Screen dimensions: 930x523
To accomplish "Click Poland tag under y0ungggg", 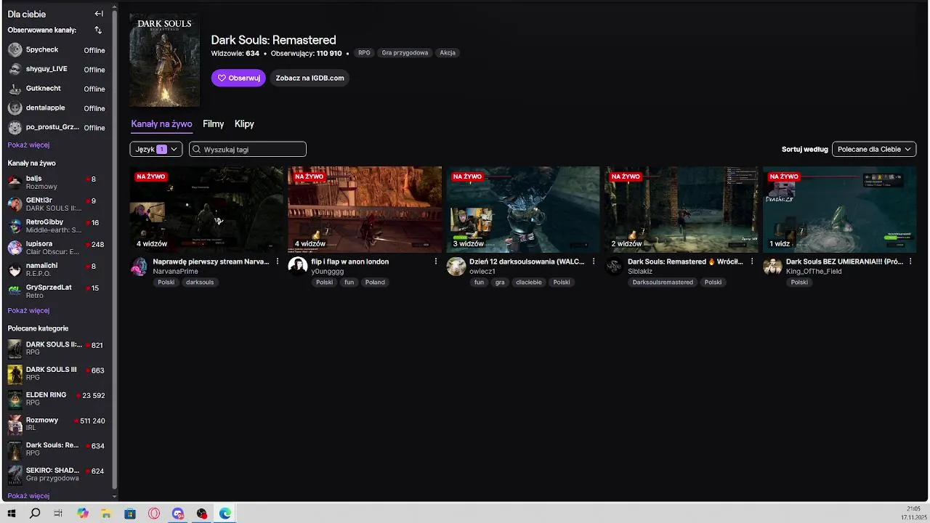I will click(375, 283).
